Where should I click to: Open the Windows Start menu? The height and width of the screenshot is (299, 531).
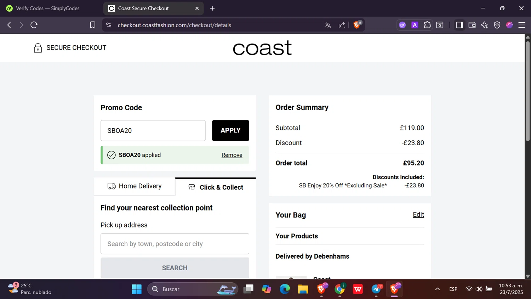coord(137,289)
